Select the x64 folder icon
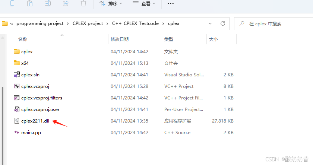Image resolution: width=313 pixels, height=165 pixels. (x=17, y=63)
